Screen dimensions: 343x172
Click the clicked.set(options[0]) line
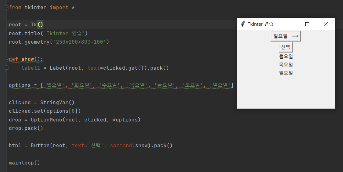click(45, 111)
